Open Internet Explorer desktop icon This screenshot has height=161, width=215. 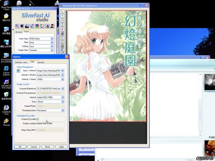pyautogui.click(x=6, y=71)
